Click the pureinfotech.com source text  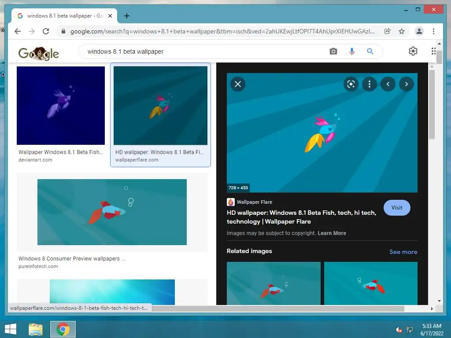(38, 266)
